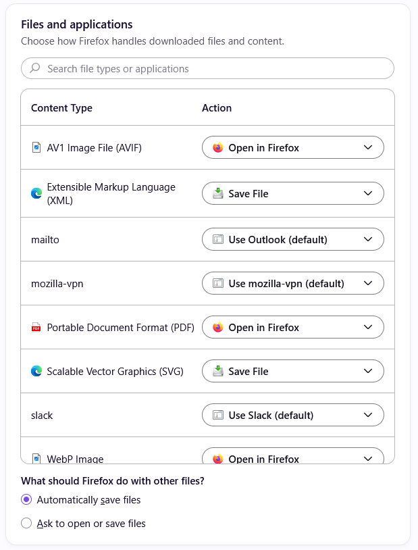Click the Edge icon beside XML

coord(36,193)
